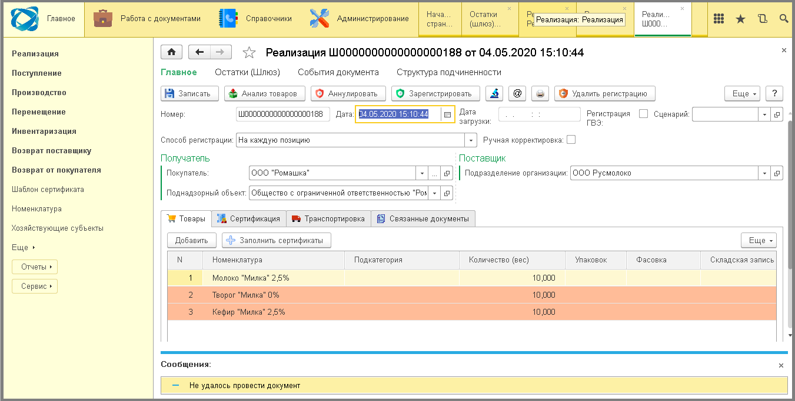
Task: Open Сервис submenu in sidebar
Action: coord(35,287)
